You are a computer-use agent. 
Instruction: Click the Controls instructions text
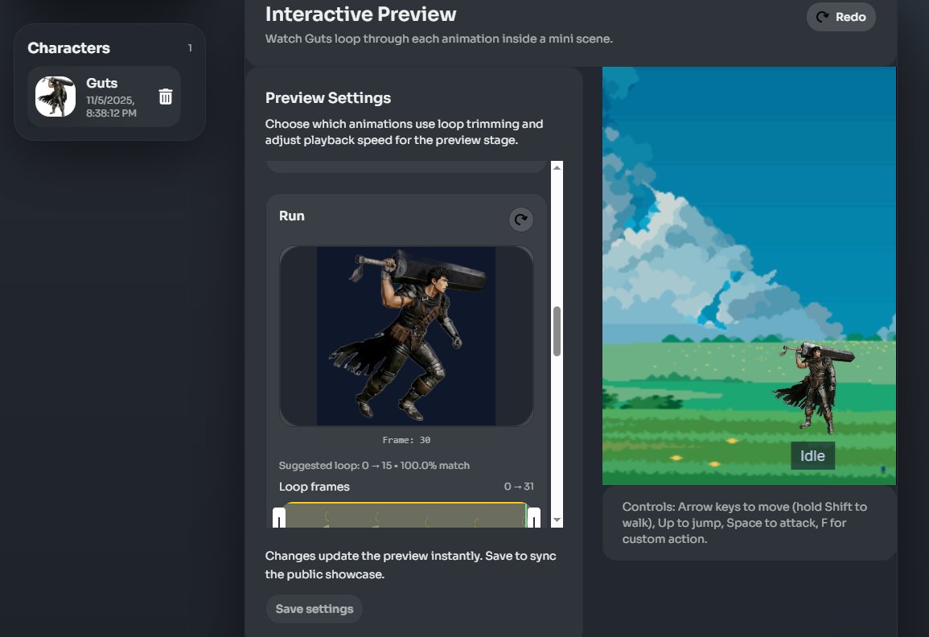pyautogui.click(x=744, y=523)
